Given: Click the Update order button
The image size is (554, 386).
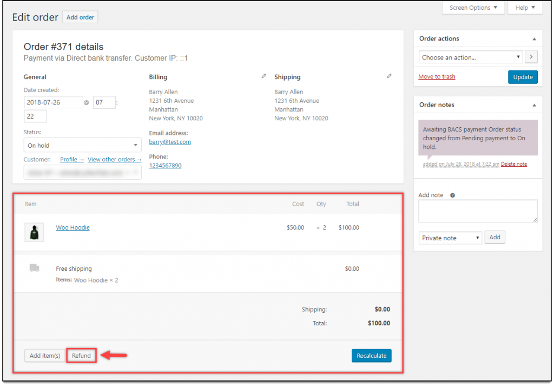Looking at the screenshot, I should [523, 77].
